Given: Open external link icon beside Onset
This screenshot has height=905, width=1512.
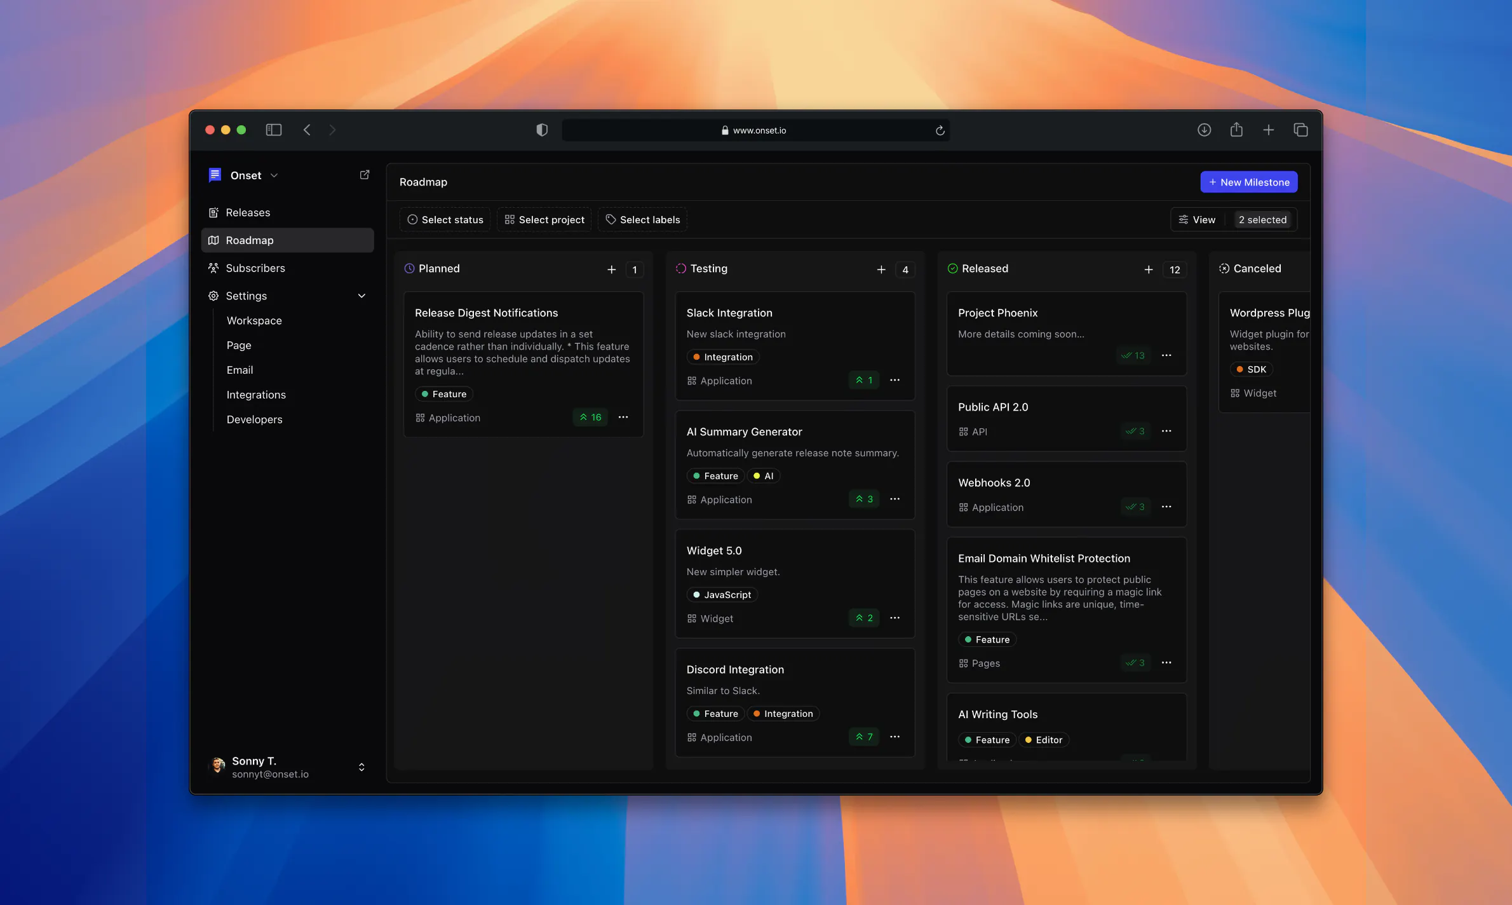Looking at the screenshot, I should coord(365,175).
